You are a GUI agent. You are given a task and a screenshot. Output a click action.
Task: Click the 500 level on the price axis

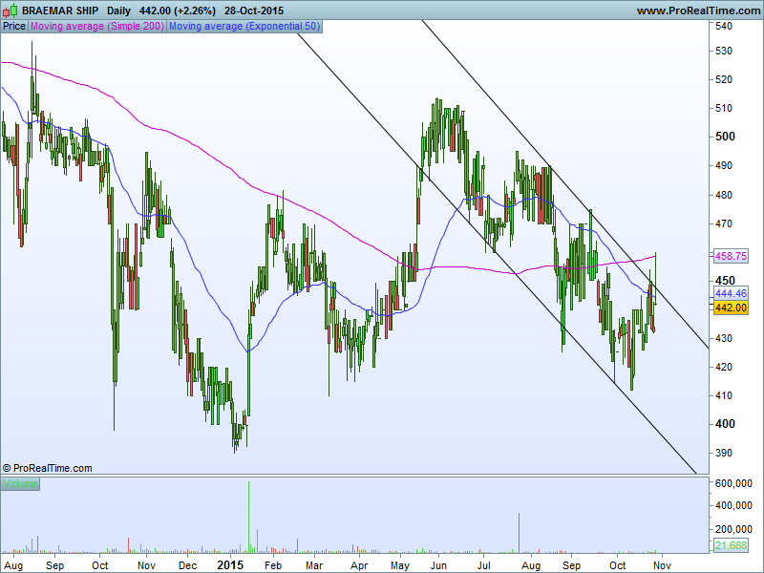click(726, 137)
